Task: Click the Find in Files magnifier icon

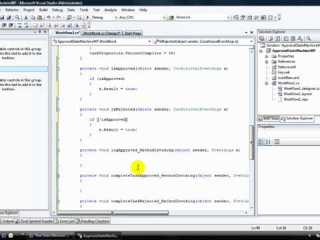Action: [x=17, y=17]
